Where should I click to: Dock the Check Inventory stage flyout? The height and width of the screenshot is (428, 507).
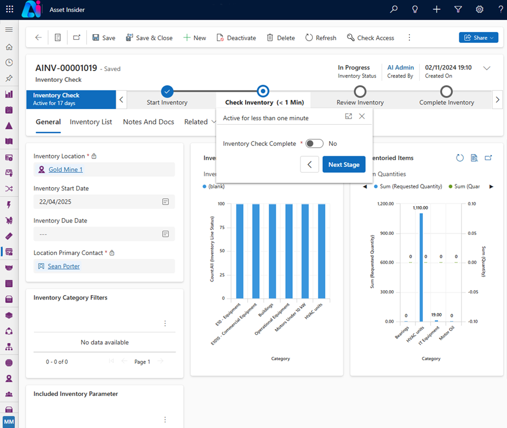[x=349, y=117]
